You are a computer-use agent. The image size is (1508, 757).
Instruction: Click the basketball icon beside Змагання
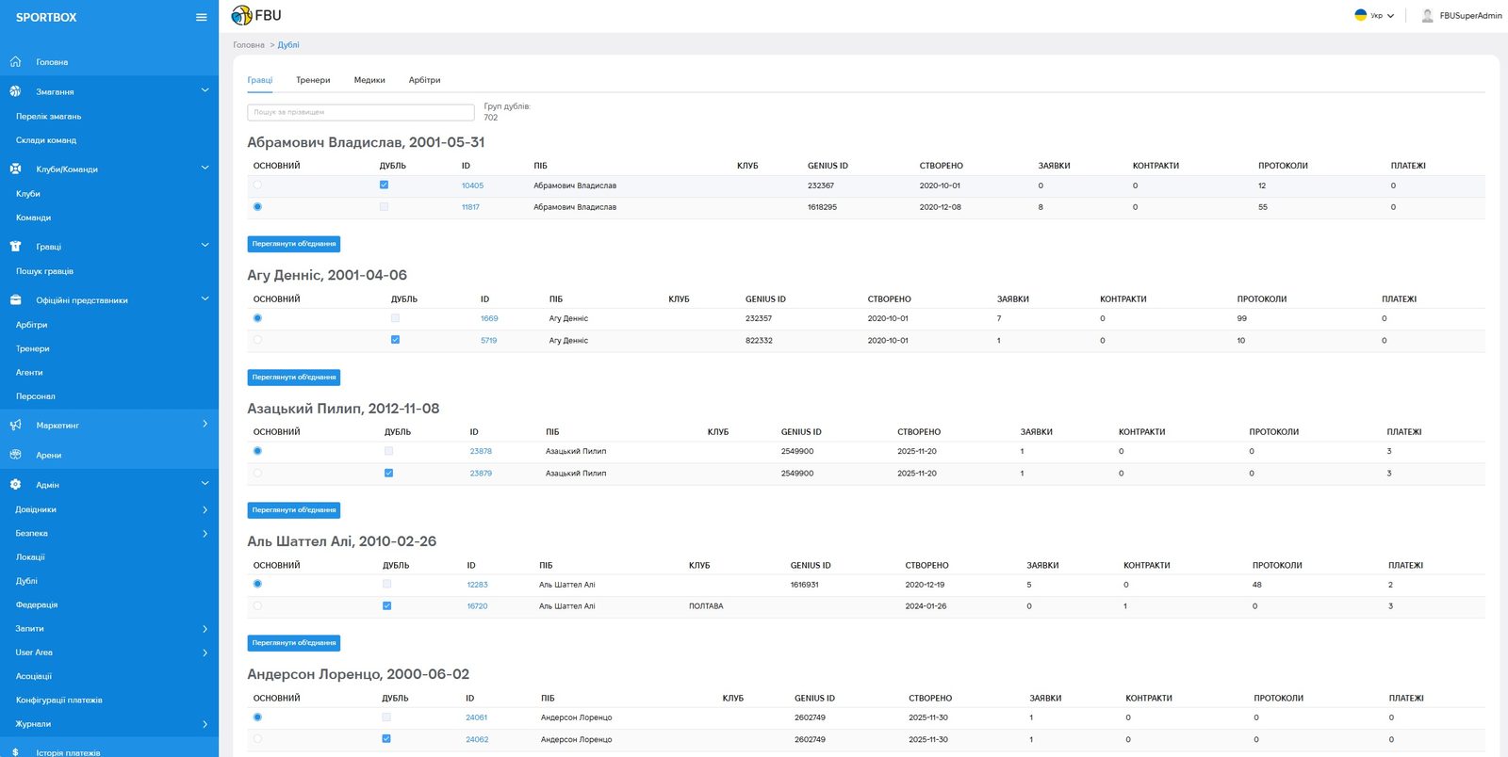[x=15, y=91]
